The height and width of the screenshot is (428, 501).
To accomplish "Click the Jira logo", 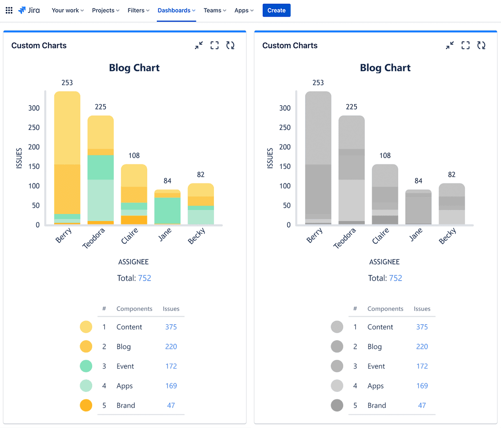I will [29, 10].
